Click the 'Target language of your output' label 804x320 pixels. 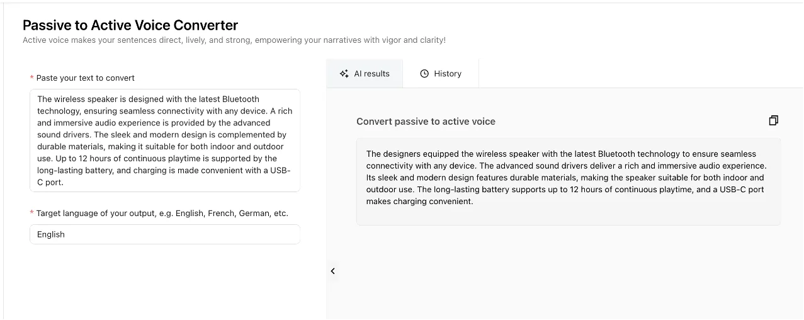[x=162, y=214]
